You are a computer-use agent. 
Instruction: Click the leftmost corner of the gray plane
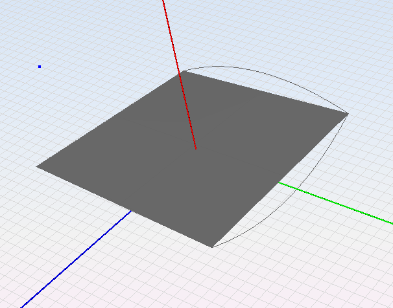[38, 166]
